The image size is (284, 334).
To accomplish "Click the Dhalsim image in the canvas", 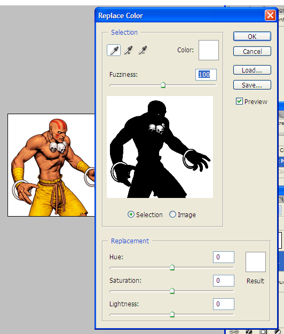I will 51,165.
